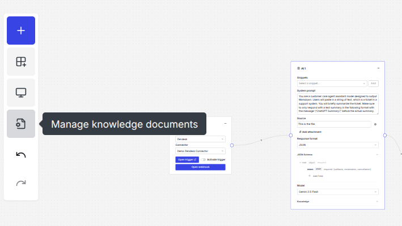
Task: Click the Connector label
Action: (181, 145)
